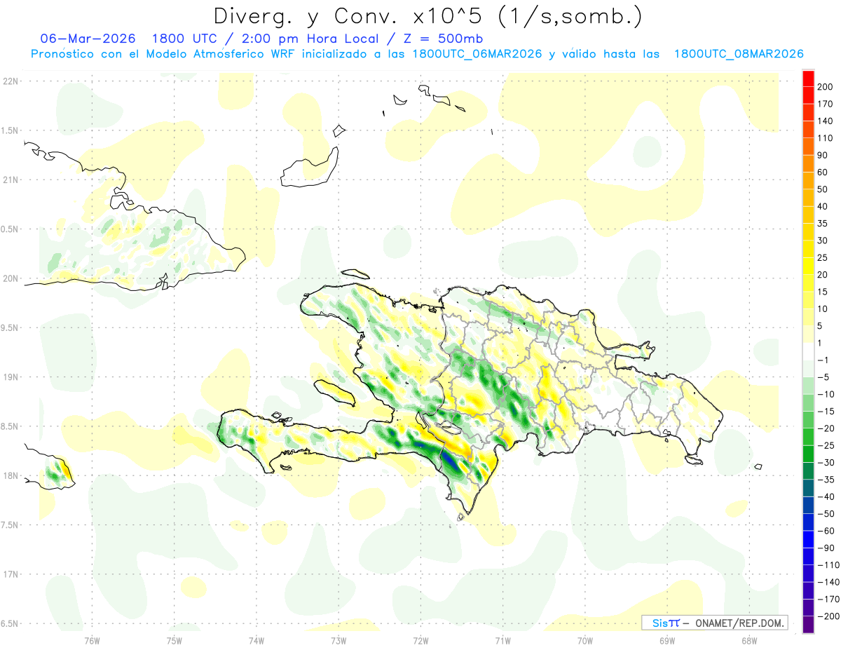
Task: Click the '-25' colorbar label
Action: pyautogui.click(x=828, y=445)
